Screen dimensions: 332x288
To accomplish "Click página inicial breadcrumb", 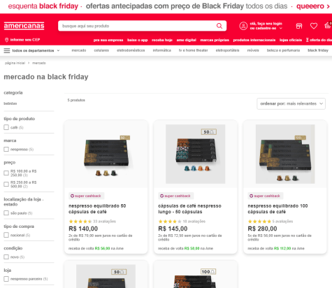I will tap(15, 63).
